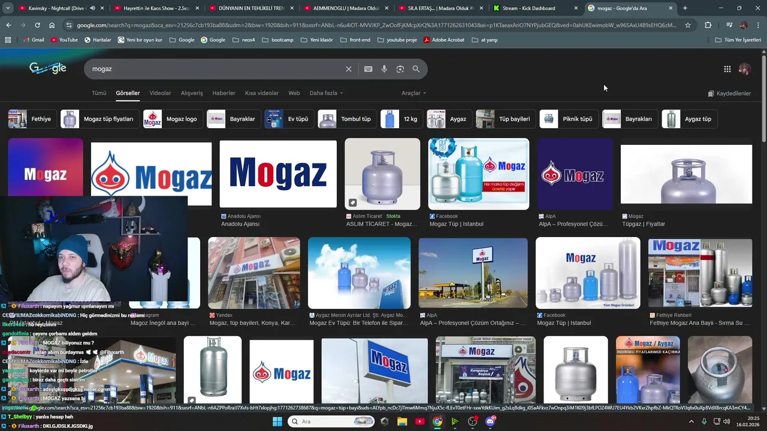This screenshot has height=431, width=767.
Task: Focus the Windows taskbar Ara search box
Action: pos(331,421)
